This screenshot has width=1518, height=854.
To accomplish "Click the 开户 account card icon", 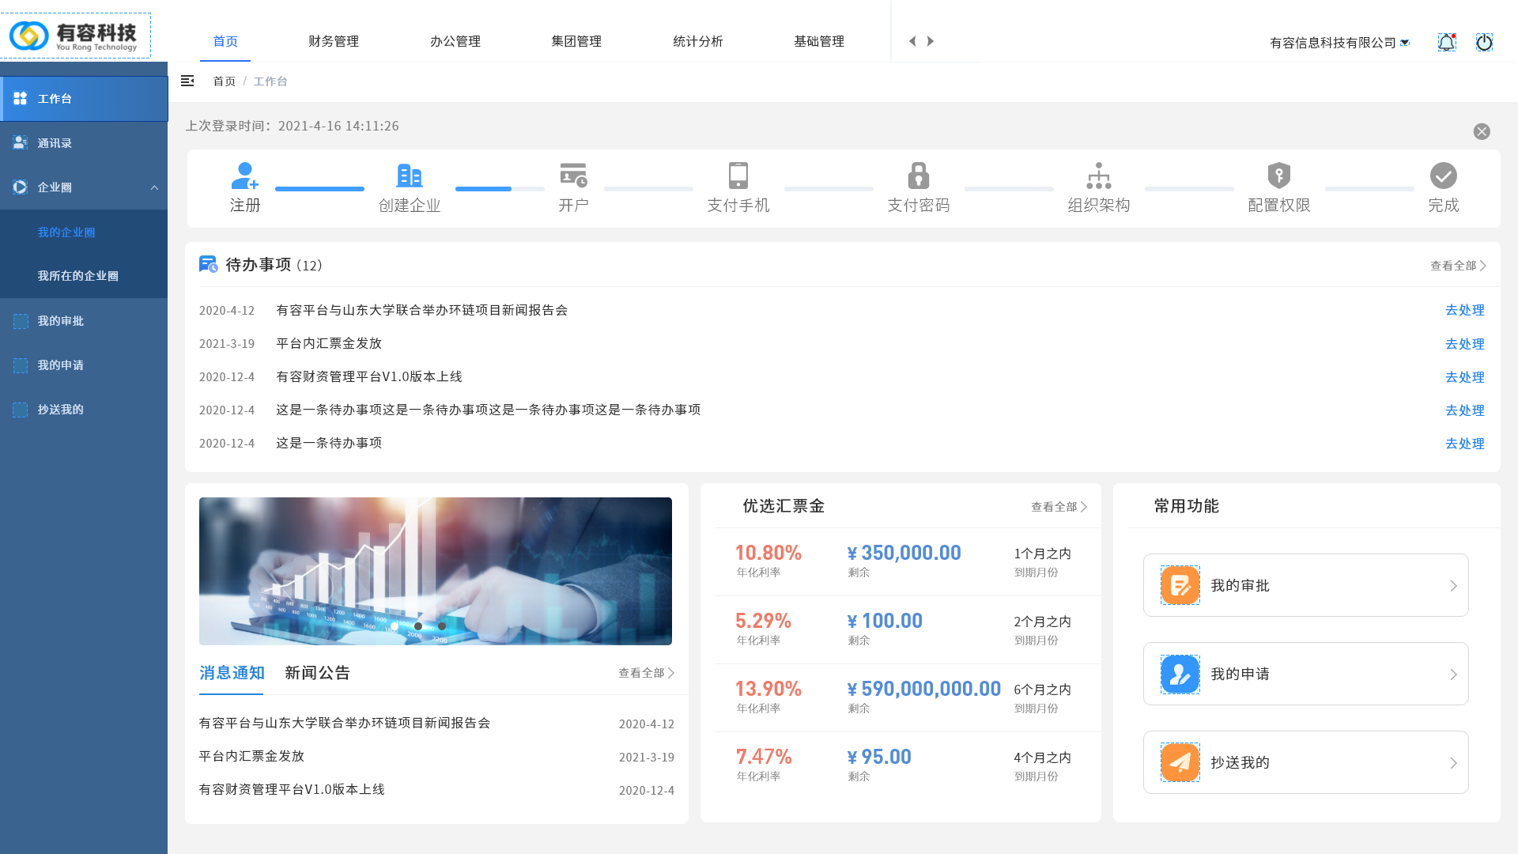I will [x=573, y=176].
